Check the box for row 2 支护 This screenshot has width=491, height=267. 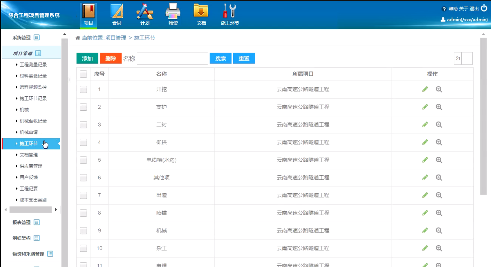point(83,107)
